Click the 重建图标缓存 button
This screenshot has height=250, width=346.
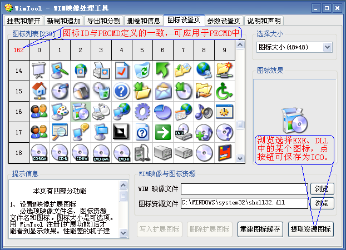(260, 229)
